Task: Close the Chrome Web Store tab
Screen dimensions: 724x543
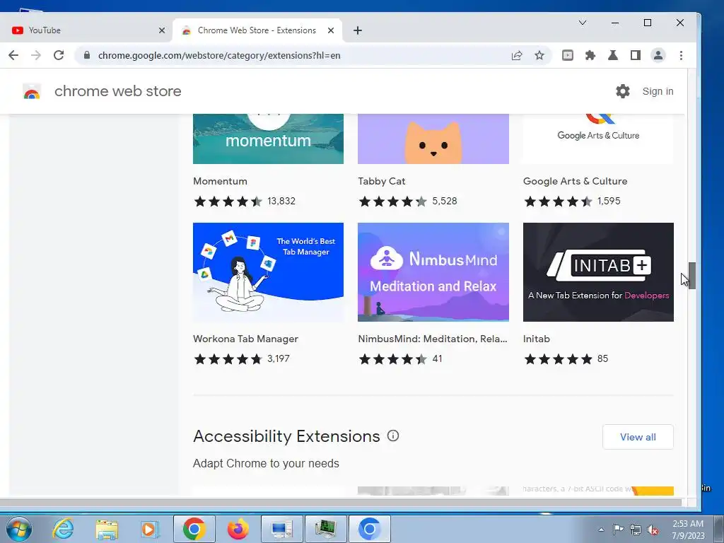Action: 331,30
